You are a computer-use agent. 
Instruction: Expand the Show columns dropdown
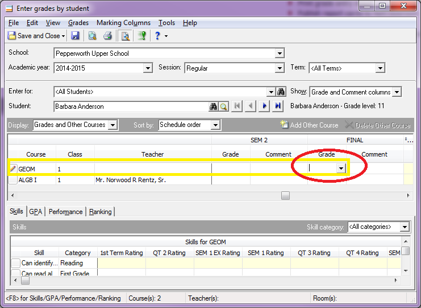pos(397,92)
